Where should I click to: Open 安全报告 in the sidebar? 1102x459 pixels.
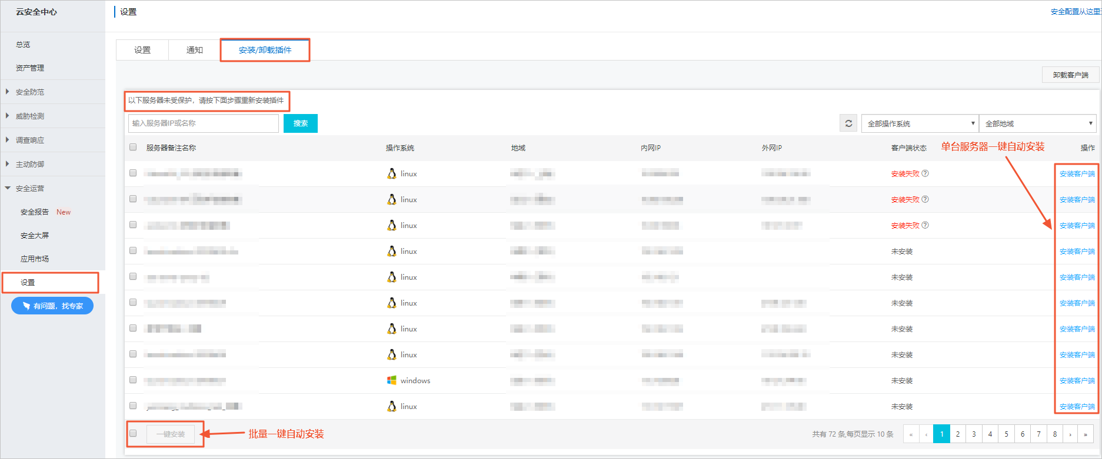tap(35, 212)
